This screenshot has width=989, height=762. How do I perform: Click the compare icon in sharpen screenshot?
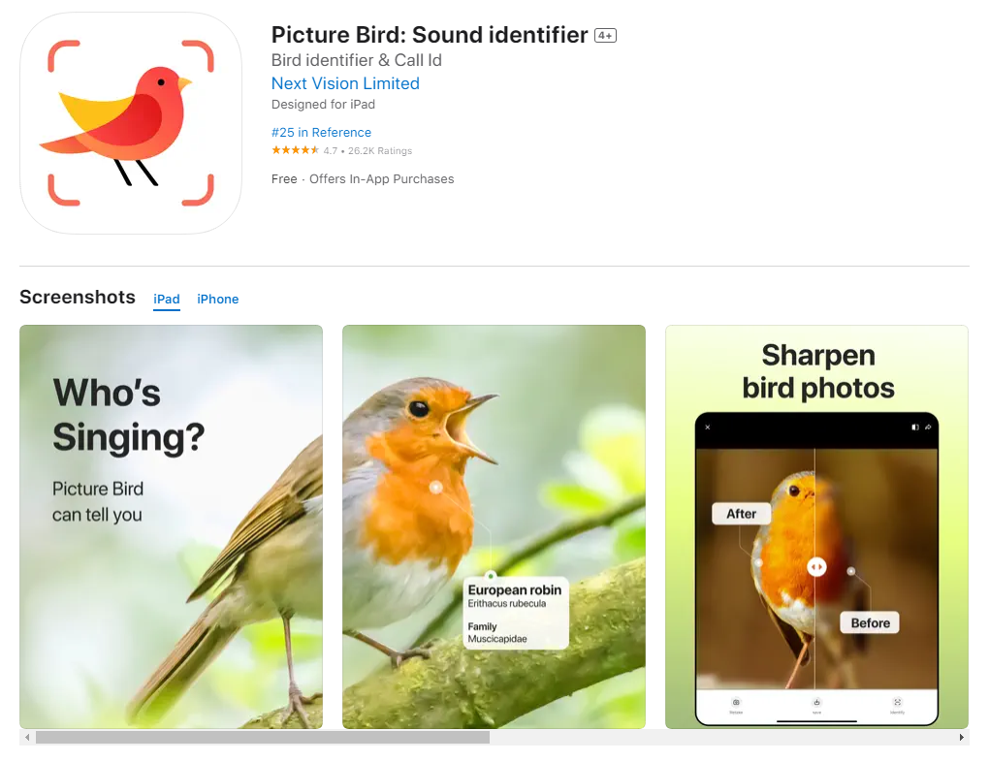coord(914,427)
